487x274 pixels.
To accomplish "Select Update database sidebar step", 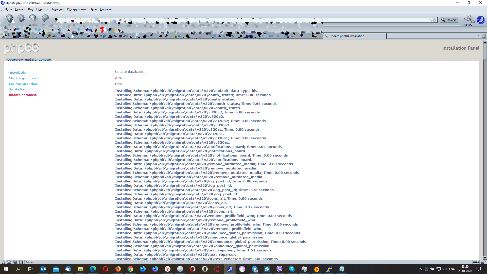I will [23, 95].
